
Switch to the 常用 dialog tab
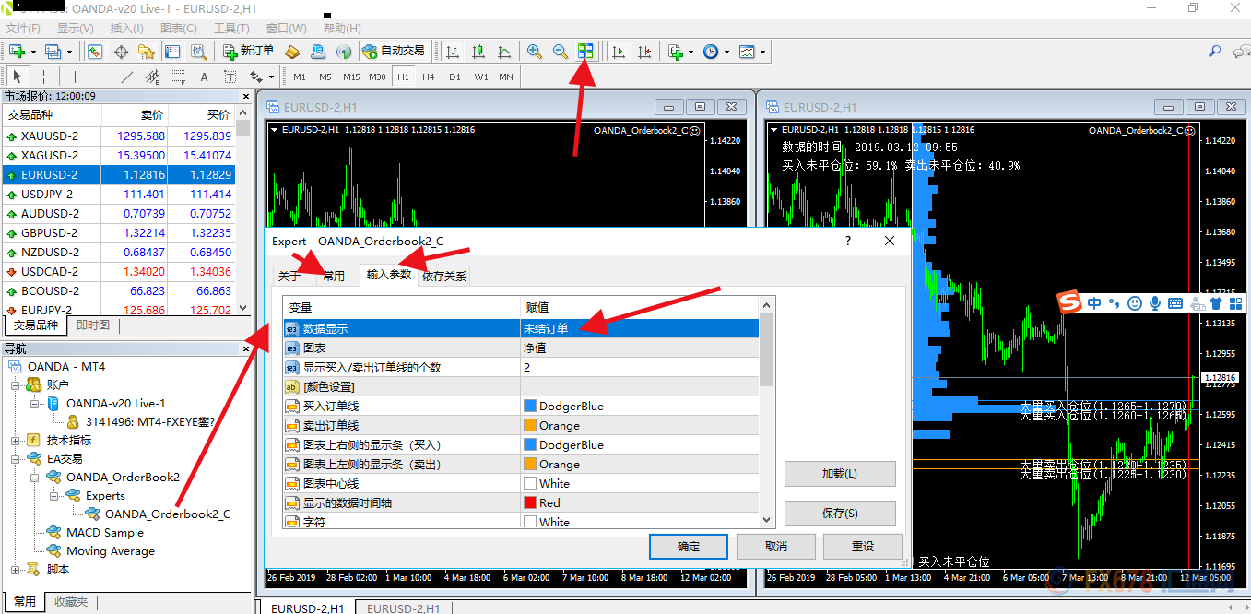click(333, 276)
